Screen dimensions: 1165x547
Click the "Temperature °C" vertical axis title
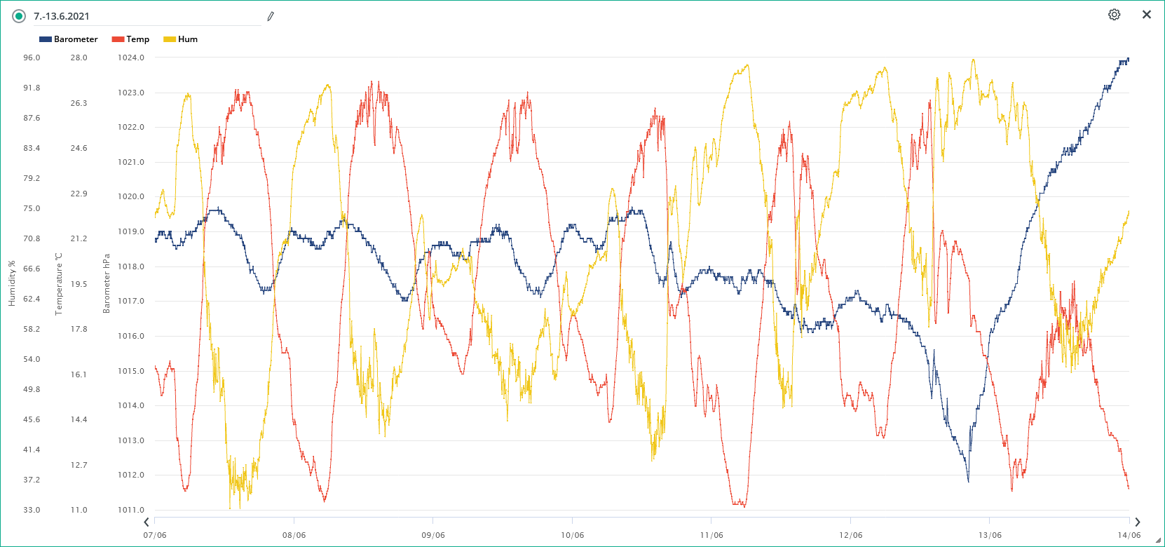(59, 283)
